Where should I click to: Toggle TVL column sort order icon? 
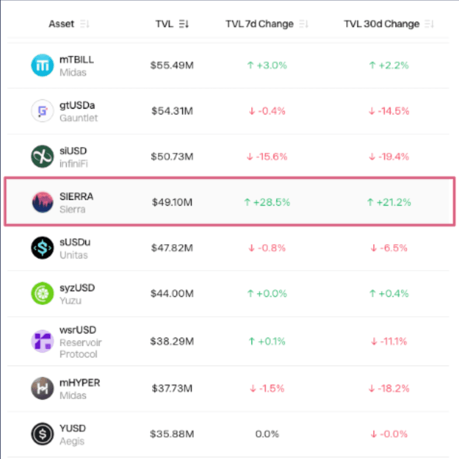[x=184, y=24]
